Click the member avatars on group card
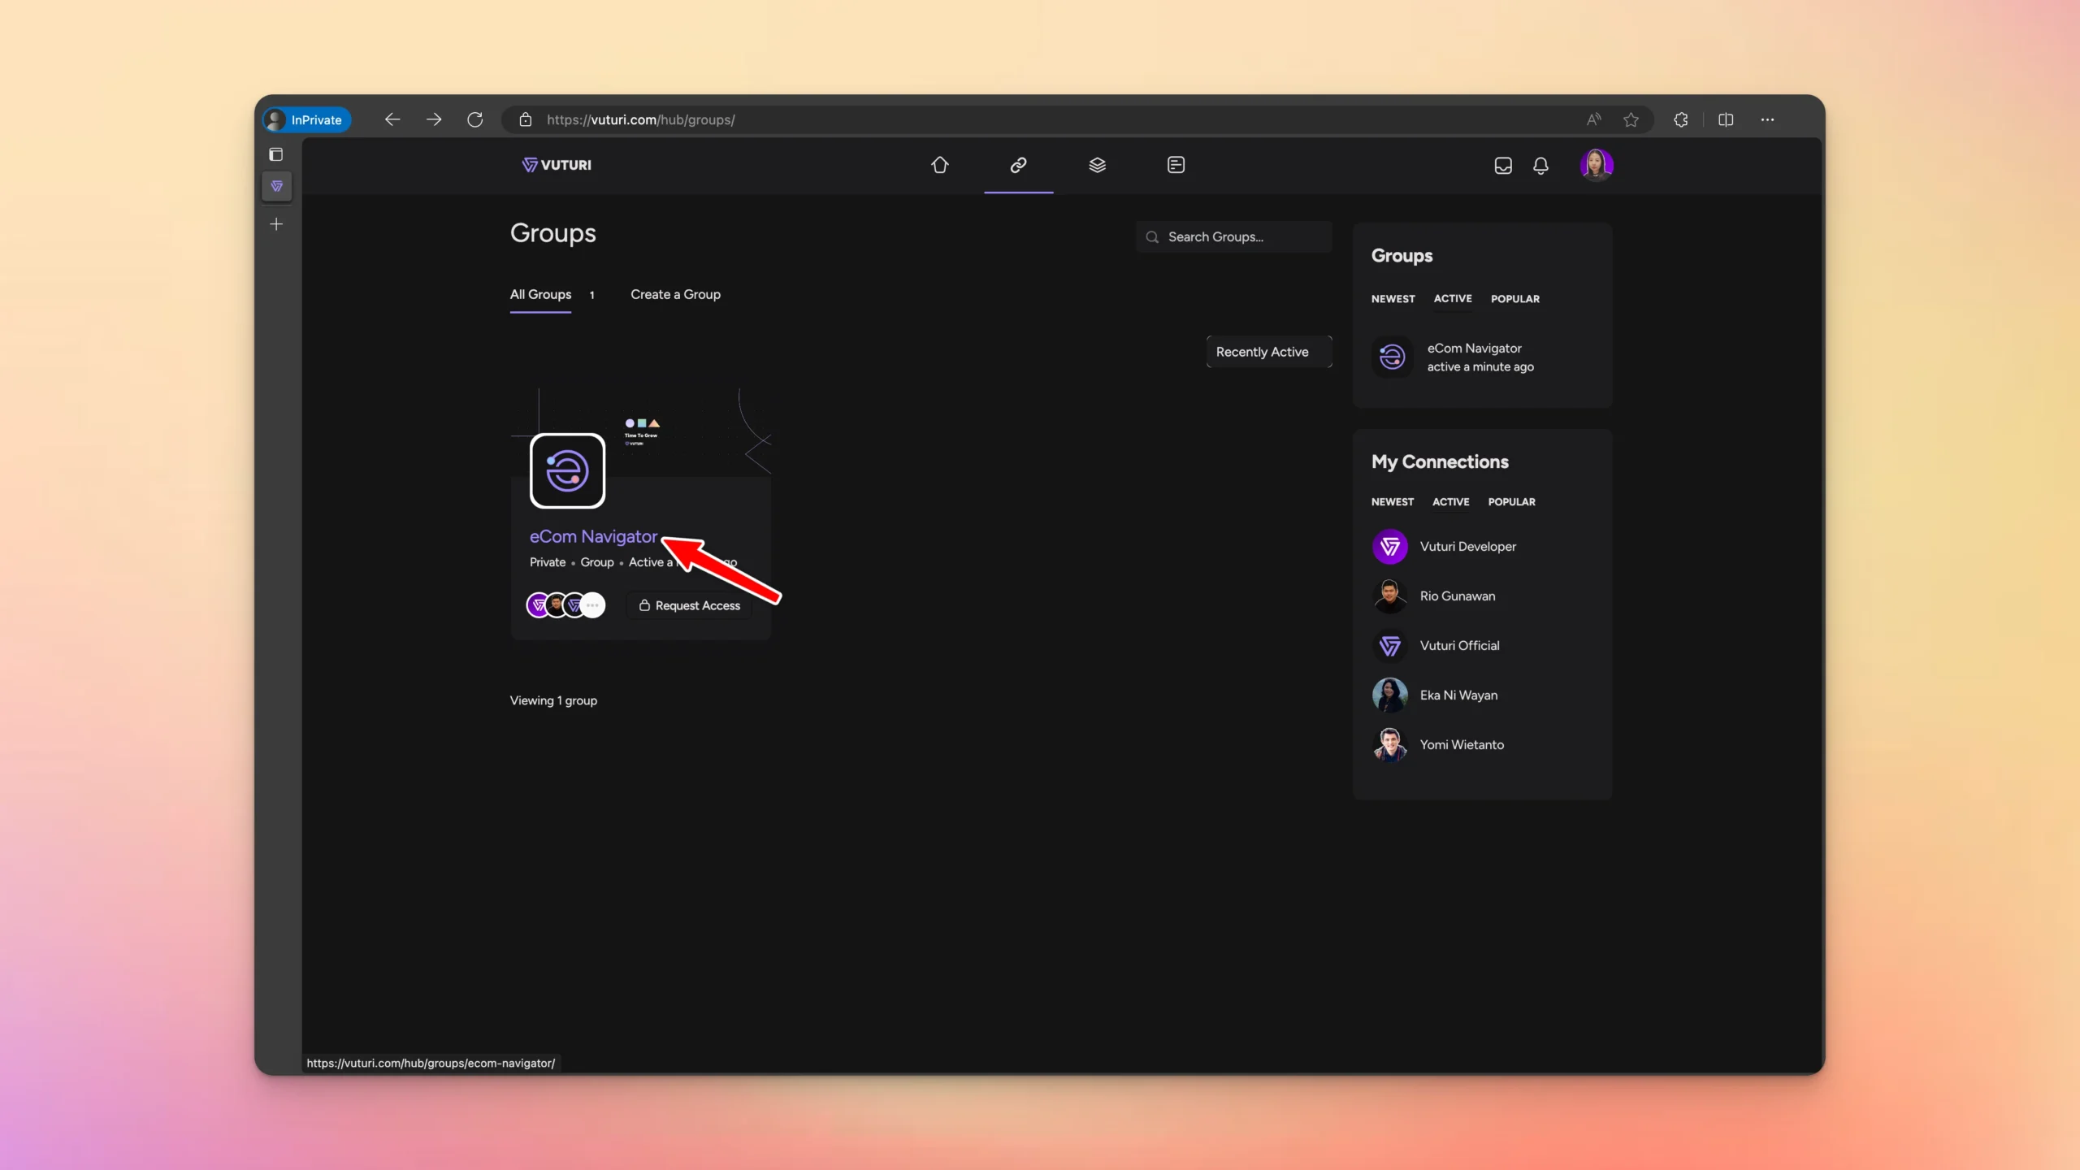 click(x=565, y=605)
